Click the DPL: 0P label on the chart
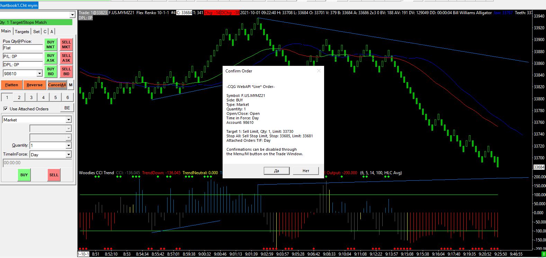Viewport: 546px width, 258px height. click(86, 18)
